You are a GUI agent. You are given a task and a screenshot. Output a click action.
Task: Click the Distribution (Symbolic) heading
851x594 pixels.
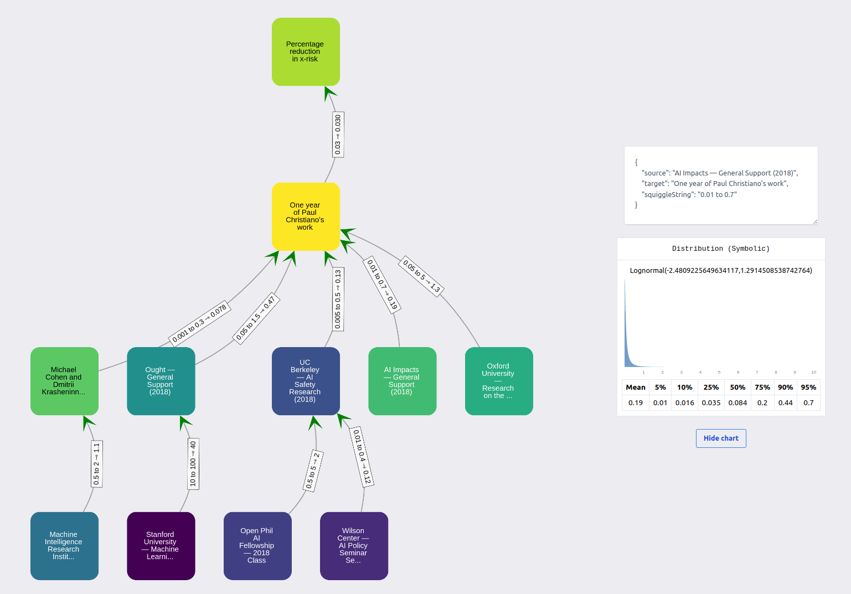[721, 249]
